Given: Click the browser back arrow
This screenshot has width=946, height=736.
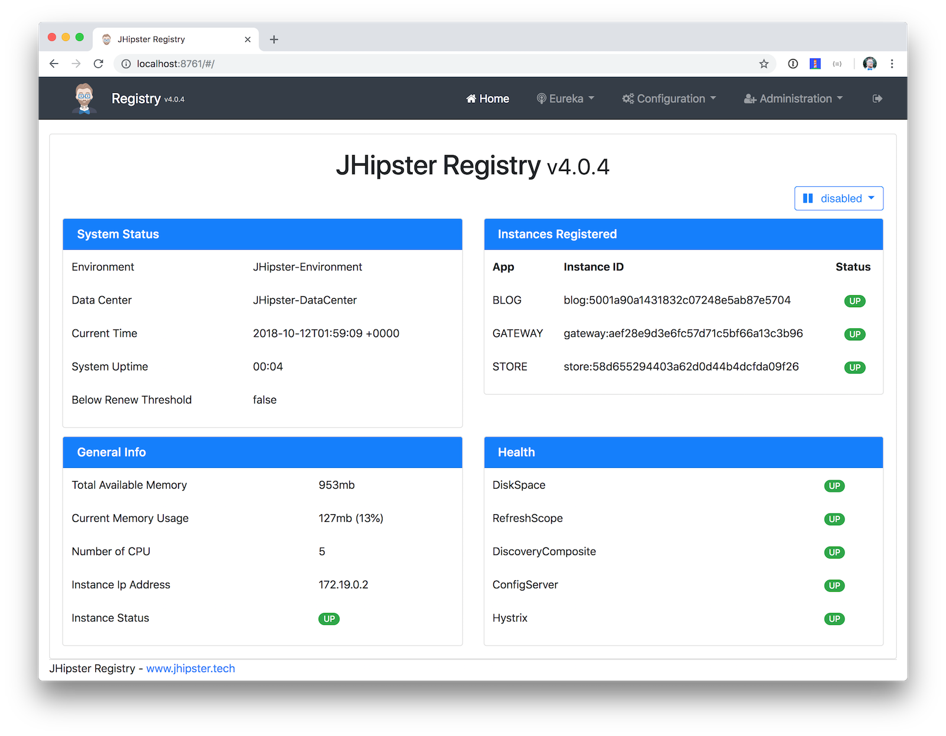Looking at the screenshot, I should 54,64.
